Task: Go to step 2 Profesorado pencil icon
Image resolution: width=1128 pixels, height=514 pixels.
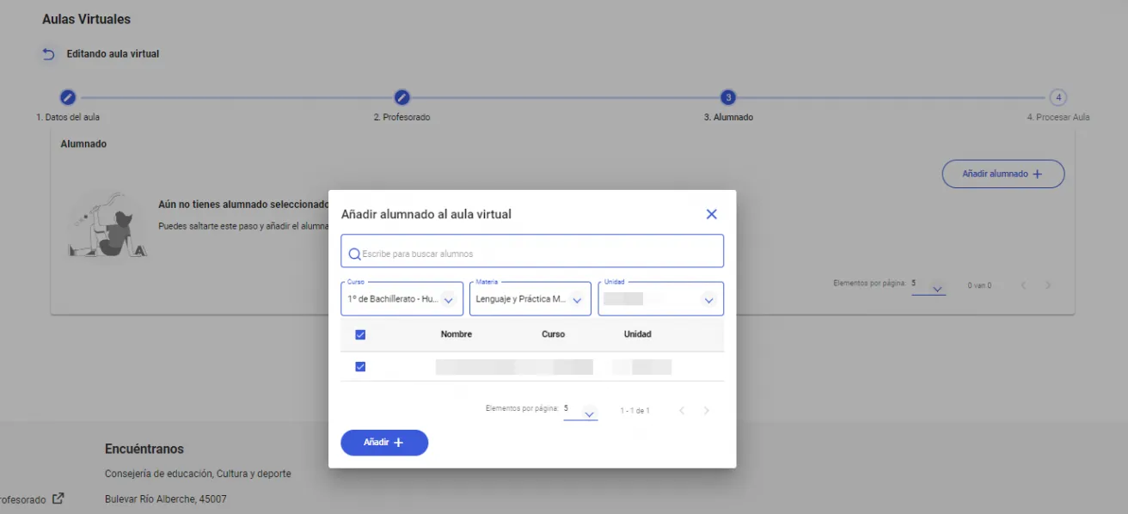Action: coord(402,97)
